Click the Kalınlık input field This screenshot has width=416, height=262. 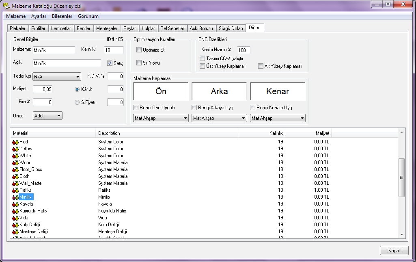click(x=114, y=50)
